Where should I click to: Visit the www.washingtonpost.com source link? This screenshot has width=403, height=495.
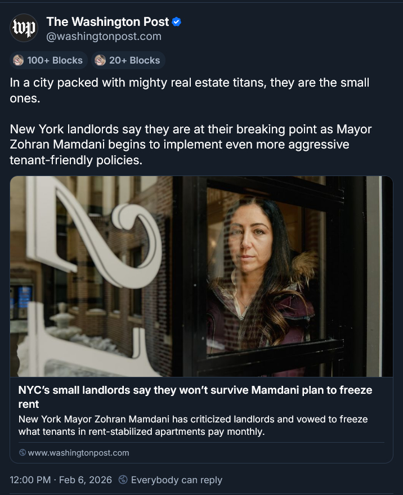78,453
